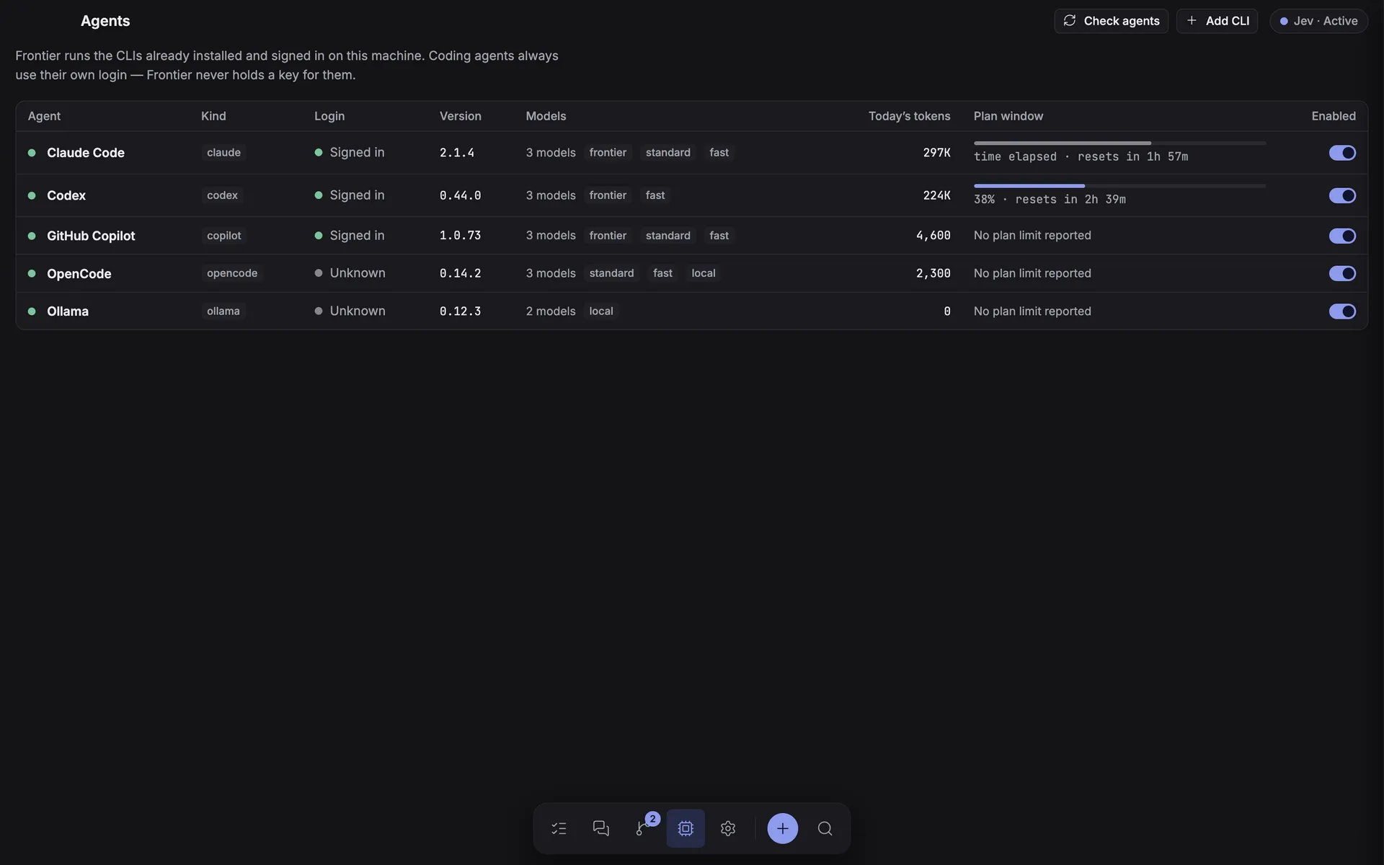Click the round plus button in dock
Image resolution: width=1384 pixels, height=865 pixels.
[782, 828]
